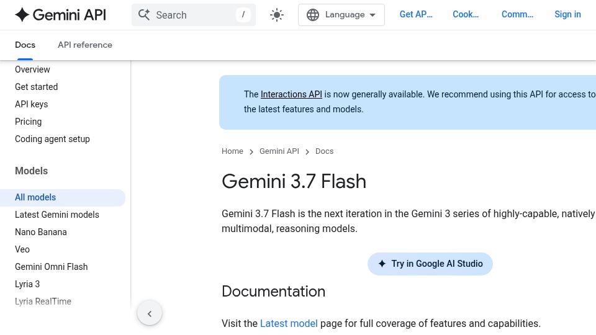Click the globe icon in Language
The height and width of the screenshot is (335, 596).
tap(313, 15)
